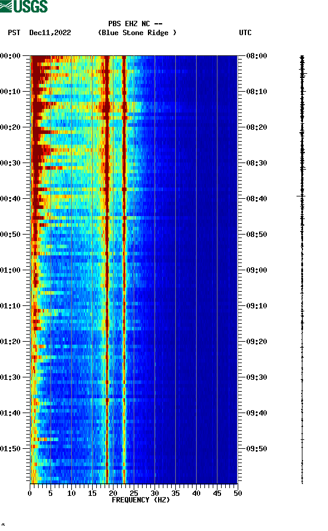Click the '50' frequency axis label
This screenshot has width=328, height=531.
[238, 493]
